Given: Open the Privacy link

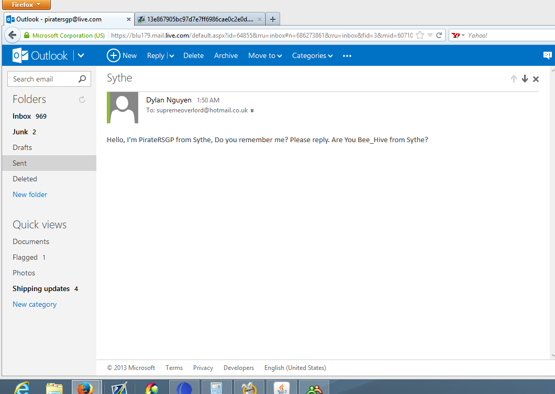Looking at the screenshot, I should (x=203, y=368).
